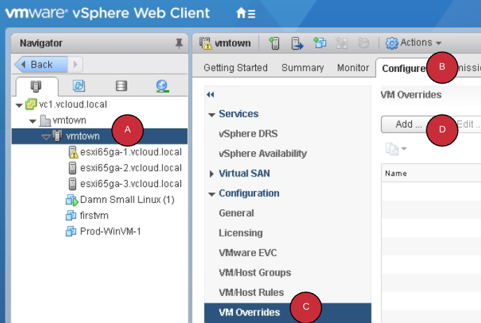Click the New Virtual Machine toolbar icon
This screenshot has height=323, width=481.
(320, 43)
